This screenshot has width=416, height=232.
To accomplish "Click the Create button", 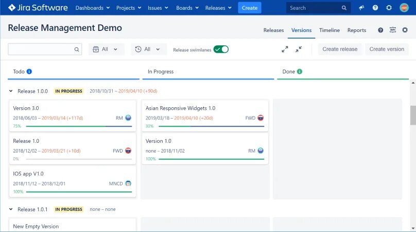I will tap(250, 8).
